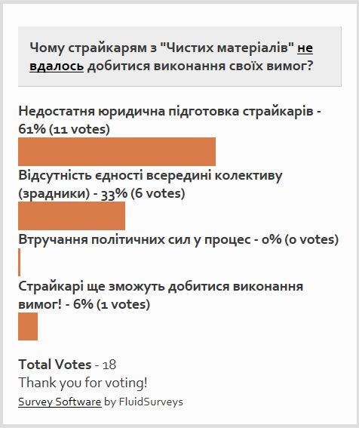Click the orange 61% result bar
This screenshot has height=428, width=359.
click(x=117, y=152)
